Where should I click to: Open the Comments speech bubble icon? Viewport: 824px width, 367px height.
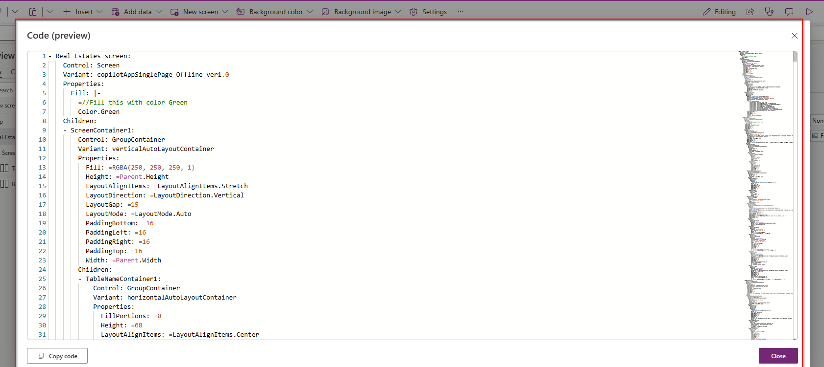[x=789, y=12]
